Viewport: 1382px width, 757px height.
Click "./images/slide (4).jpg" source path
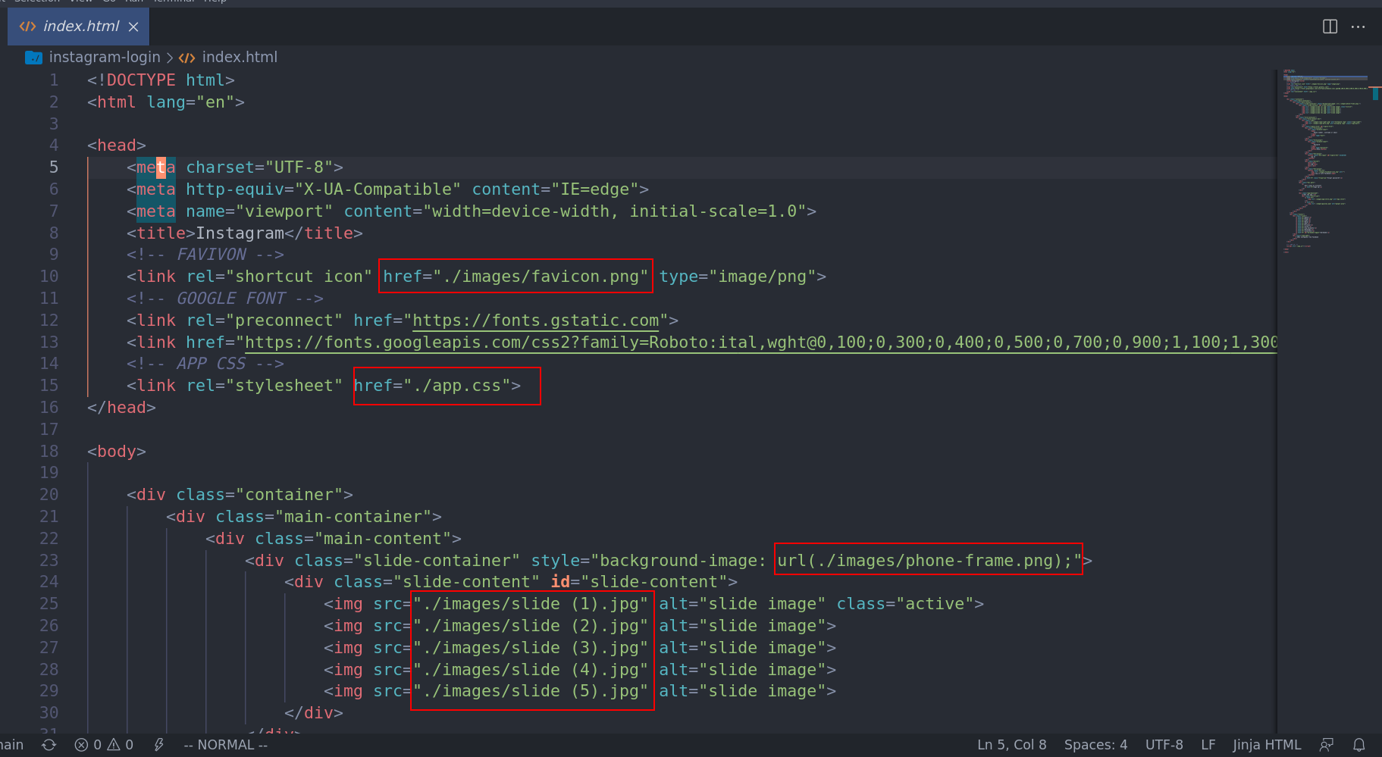pyautogui.click(x=531, y=670)
